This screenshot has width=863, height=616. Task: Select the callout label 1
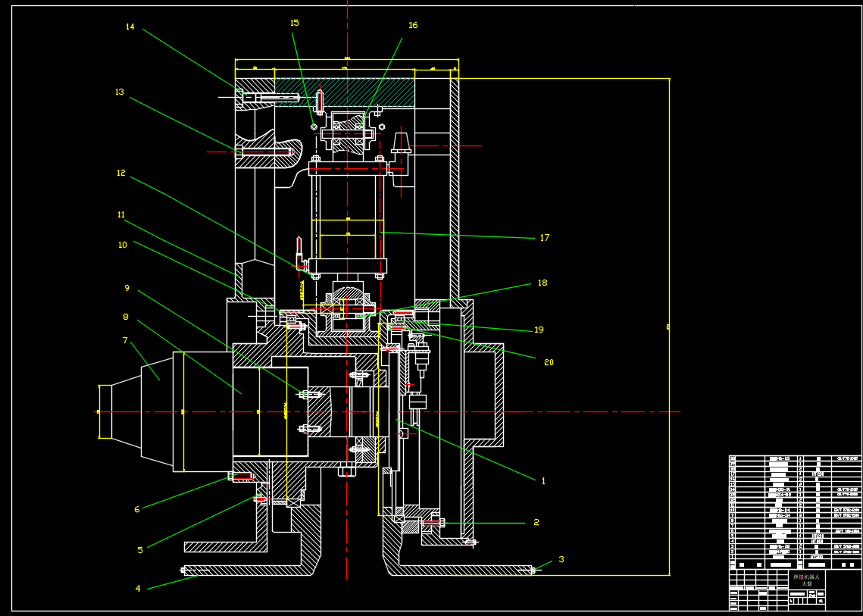coord(543,480)
